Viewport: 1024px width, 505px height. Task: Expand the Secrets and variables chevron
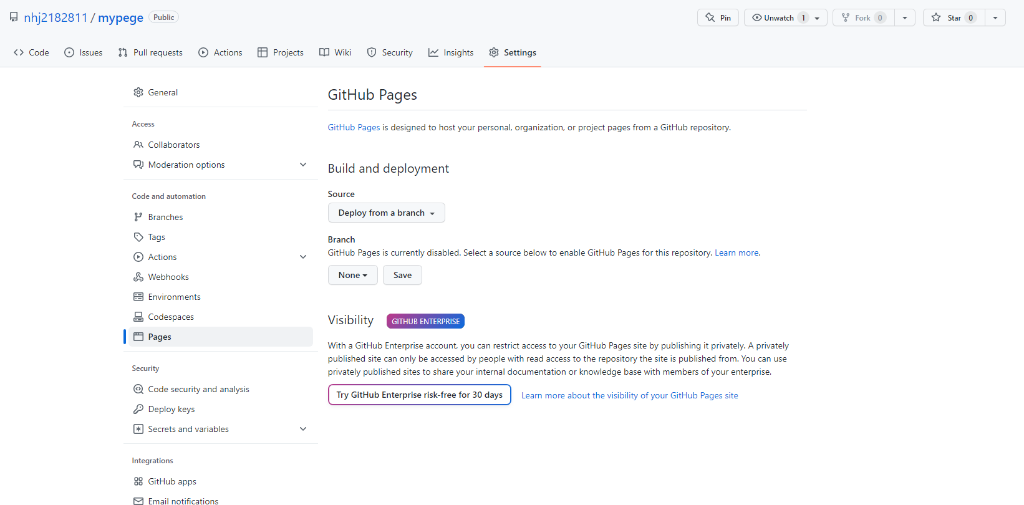click(x=303, y=429)
